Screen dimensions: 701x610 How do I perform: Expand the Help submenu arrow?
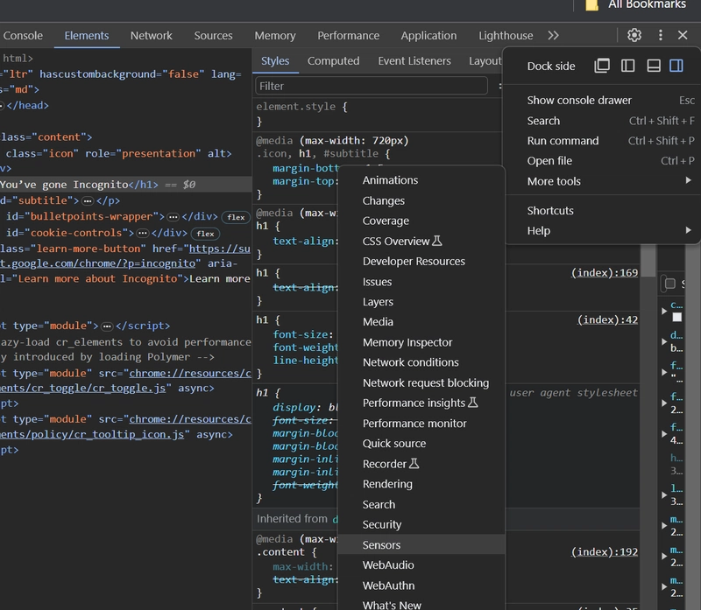tap(688, 230)
